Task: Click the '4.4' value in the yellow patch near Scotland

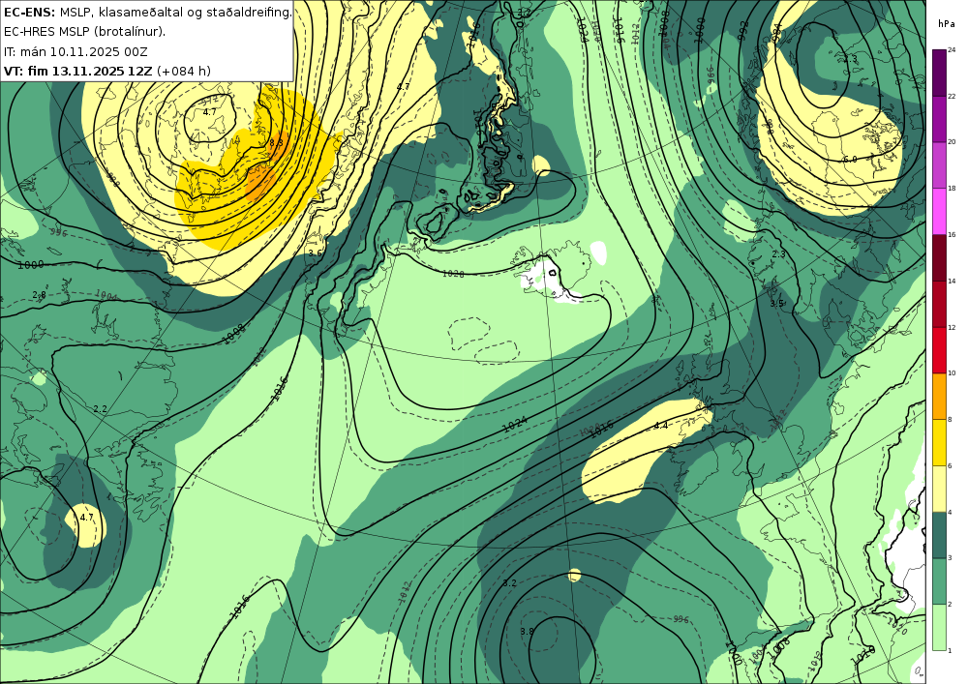Action: 660,425
